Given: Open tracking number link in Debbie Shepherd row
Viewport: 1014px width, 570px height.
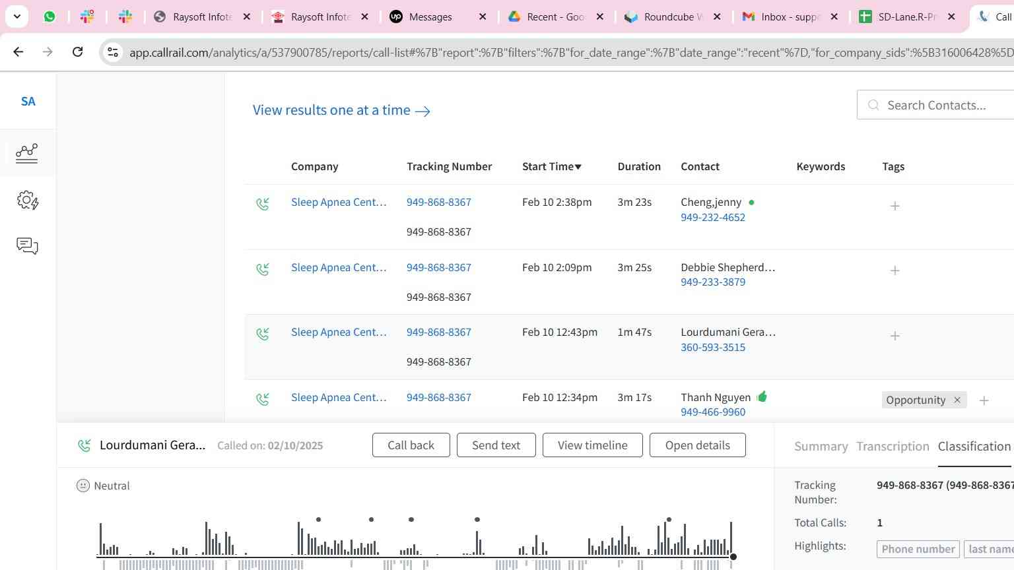Looking at the screenshot, I should (x=439, y=267).
